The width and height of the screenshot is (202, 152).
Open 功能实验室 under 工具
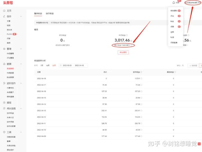click(11, 137)
